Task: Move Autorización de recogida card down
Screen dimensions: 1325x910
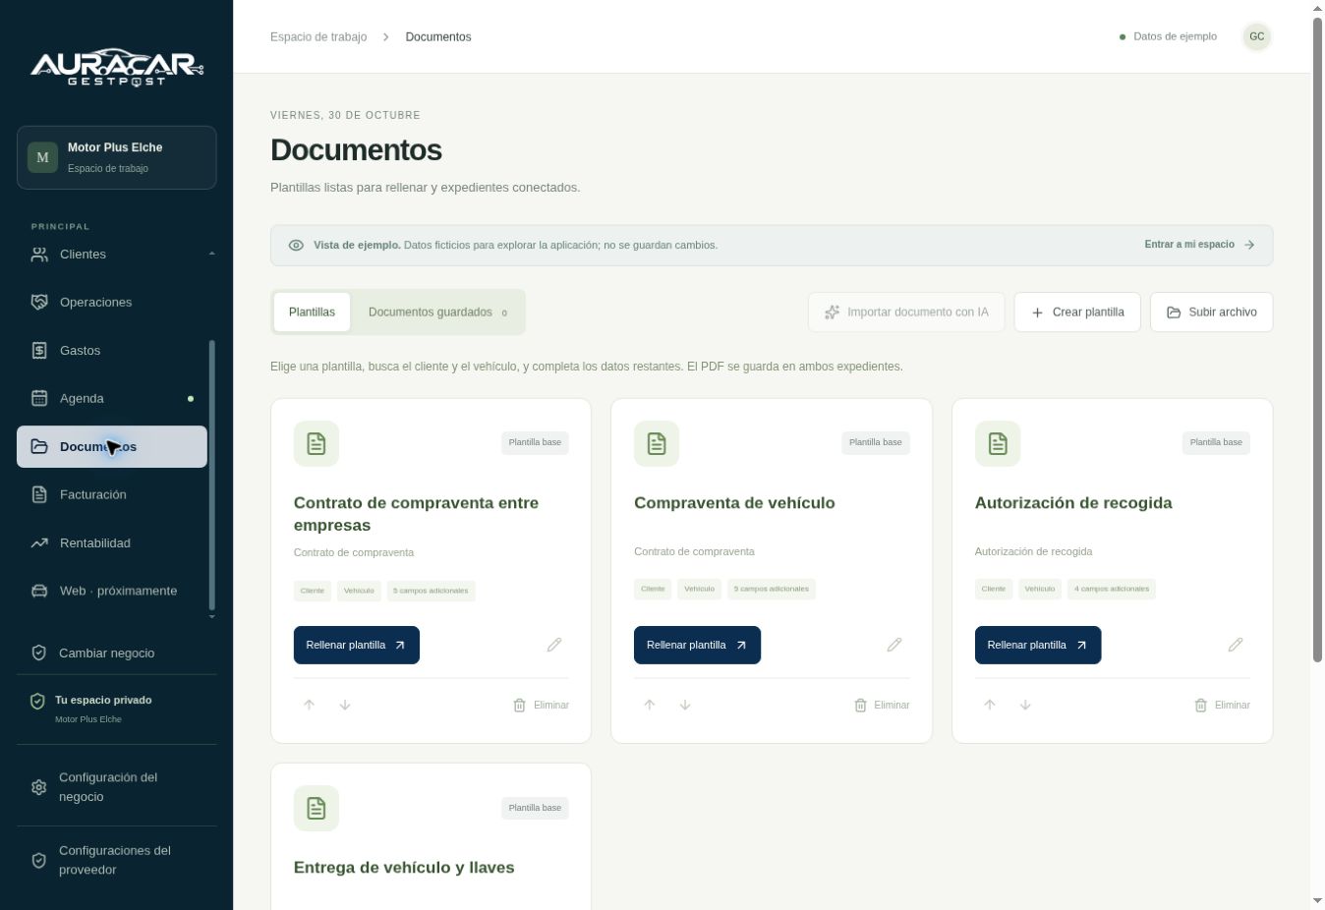Action: point(1025,705)
